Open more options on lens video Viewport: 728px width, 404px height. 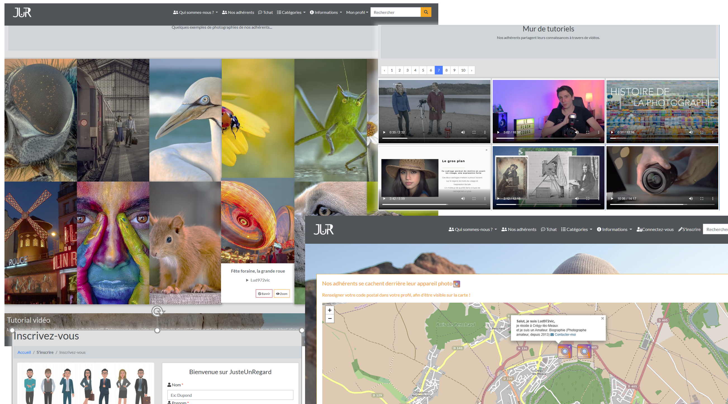pos(712,198)
